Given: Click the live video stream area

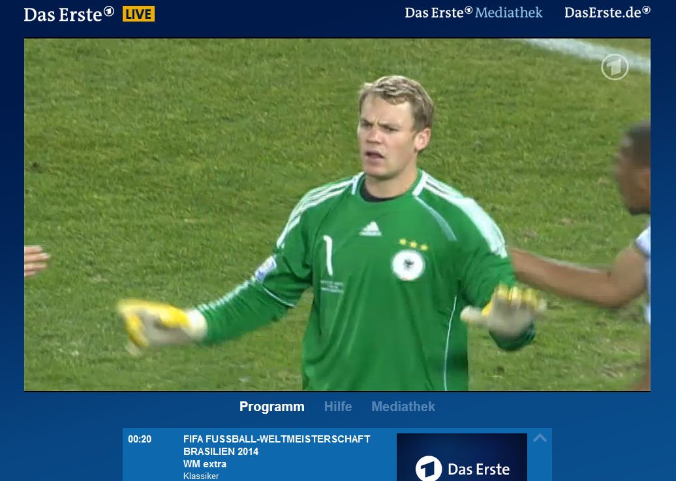Looking at the screenshot, I should click(337, 215).
